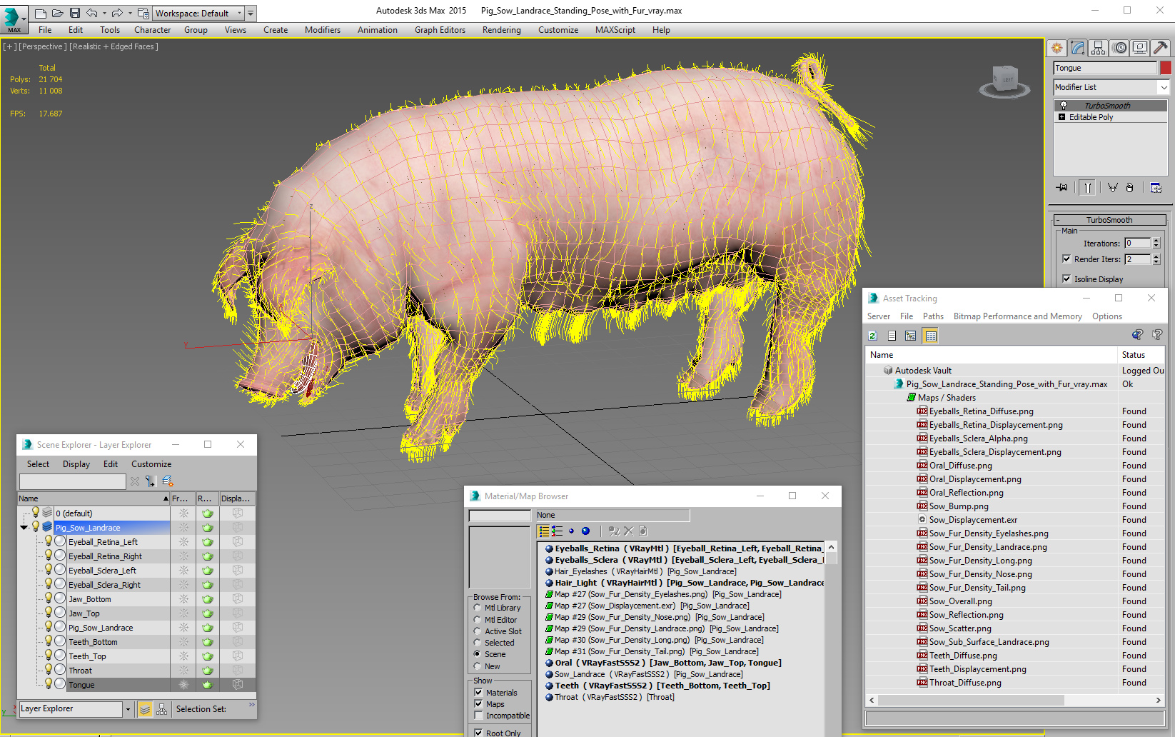Click the object name field Tongue
Viewport: 1175px width, 737px height.
[1105, 68]
